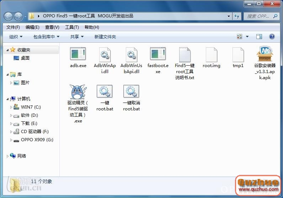
Task: Select the 一键root.bat file icon
Action: pos(105,91)
